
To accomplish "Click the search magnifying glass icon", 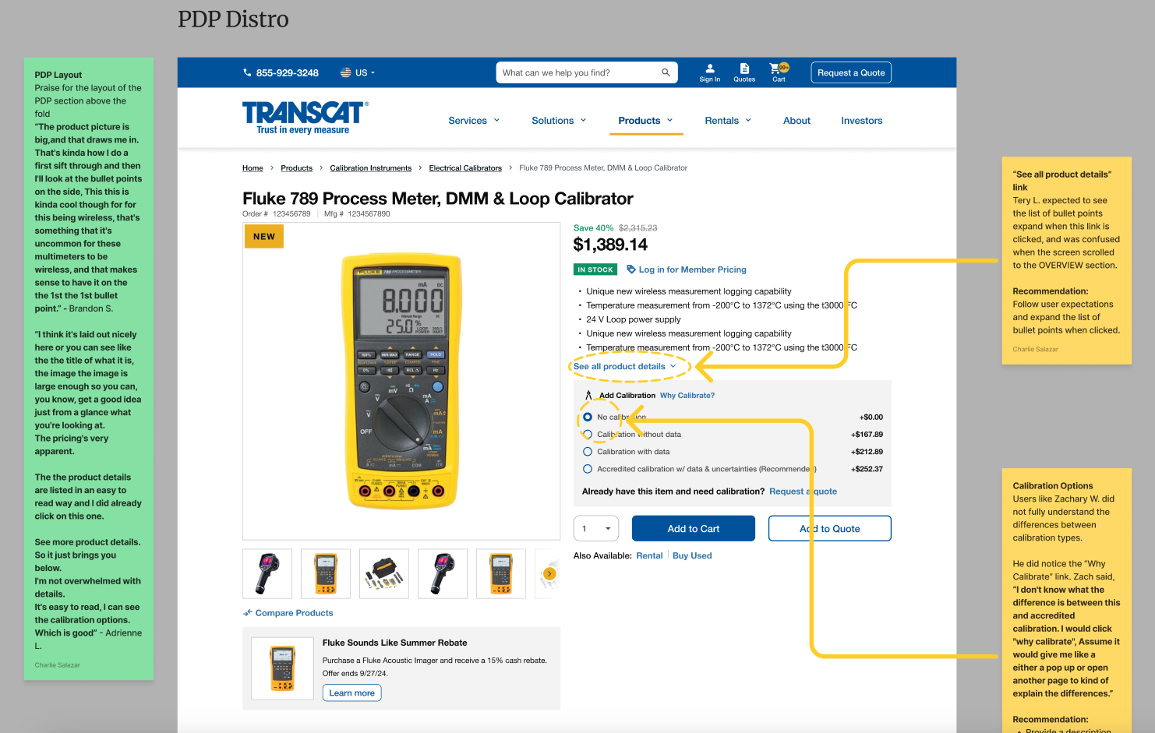I will click(665, 72).
